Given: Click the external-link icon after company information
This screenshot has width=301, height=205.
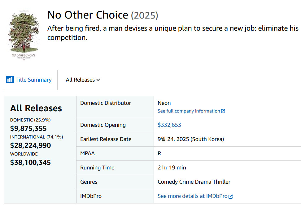Looking at the screenshot, I should pyautogui.click(x=223, y=111).
